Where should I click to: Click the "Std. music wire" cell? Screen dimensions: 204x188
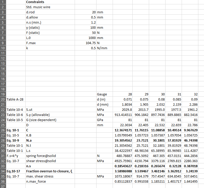(x=50, y=7)
